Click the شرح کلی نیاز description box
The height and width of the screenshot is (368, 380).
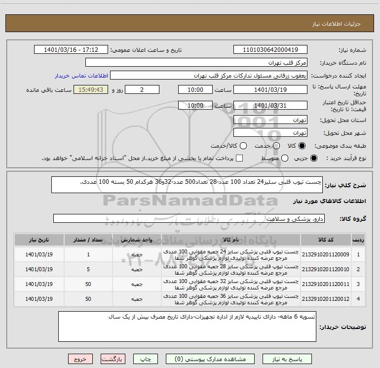pos(187,185)
